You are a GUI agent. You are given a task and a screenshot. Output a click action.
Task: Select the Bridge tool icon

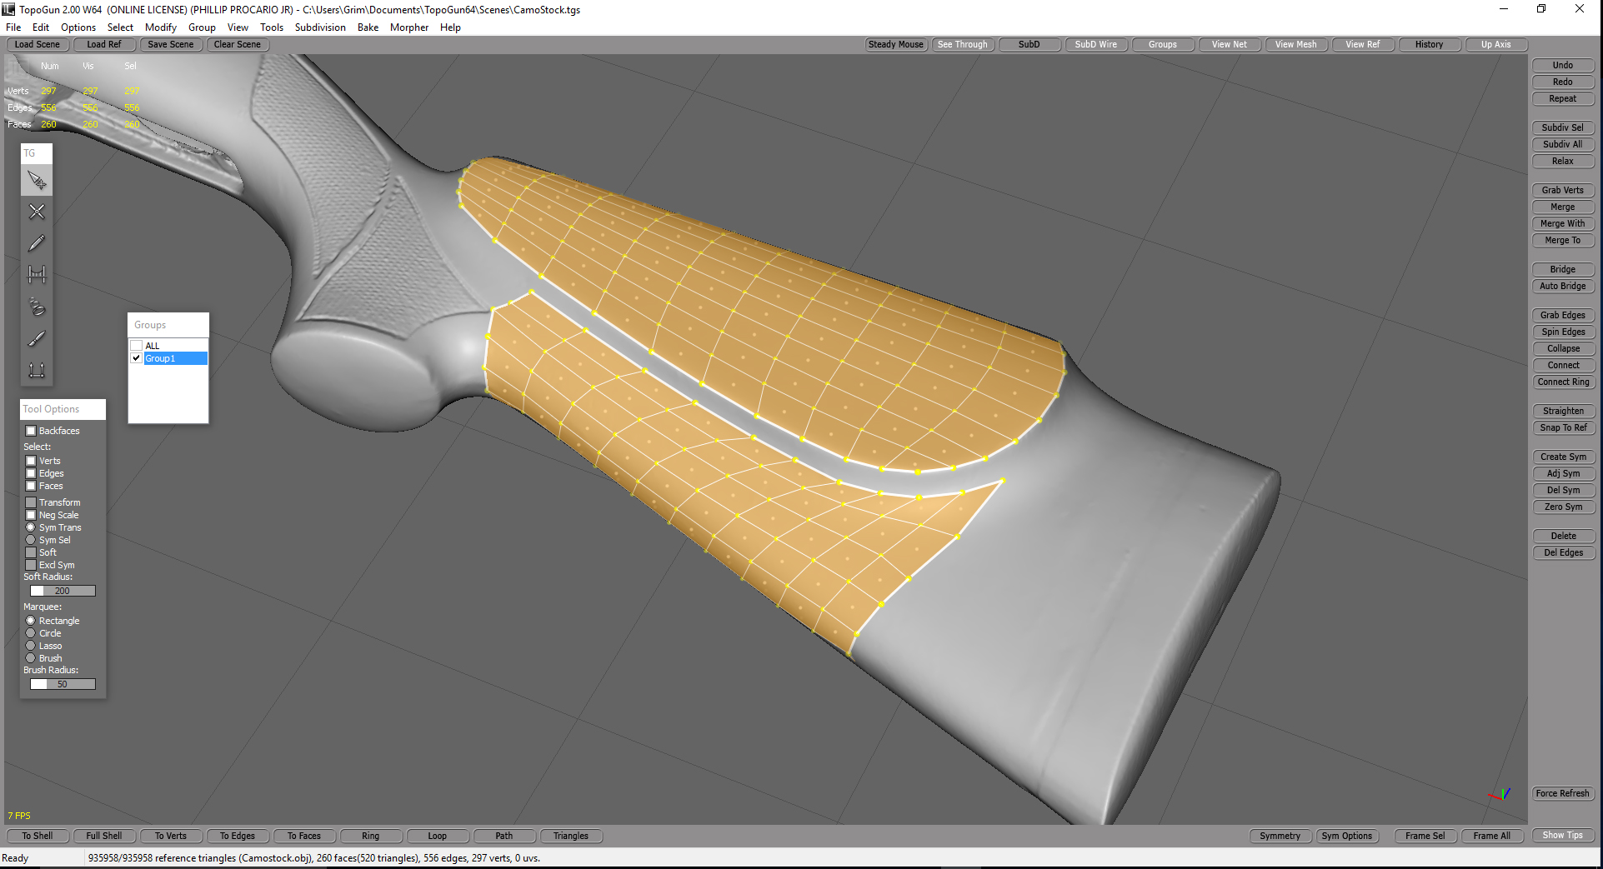[x=37, y=274]
